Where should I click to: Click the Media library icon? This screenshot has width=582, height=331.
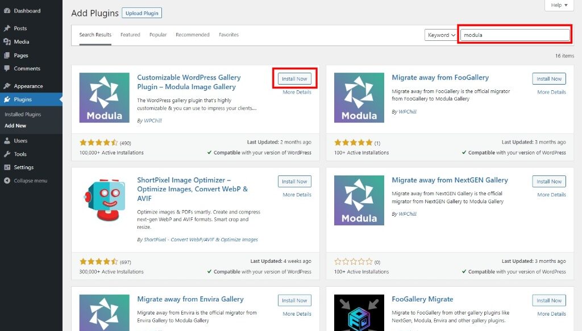[x=7, y=42]
